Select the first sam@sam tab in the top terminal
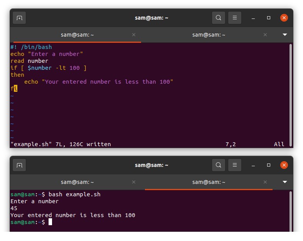 [x=77, y=35]
